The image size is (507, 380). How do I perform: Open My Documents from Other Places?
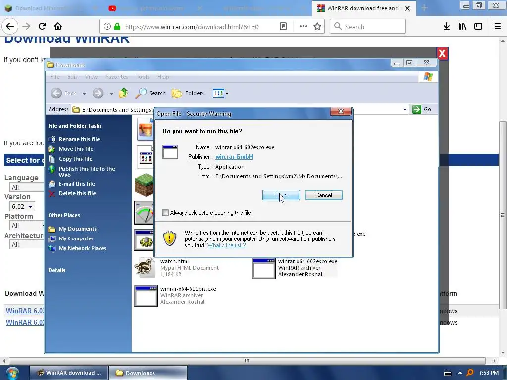point(78,229)
